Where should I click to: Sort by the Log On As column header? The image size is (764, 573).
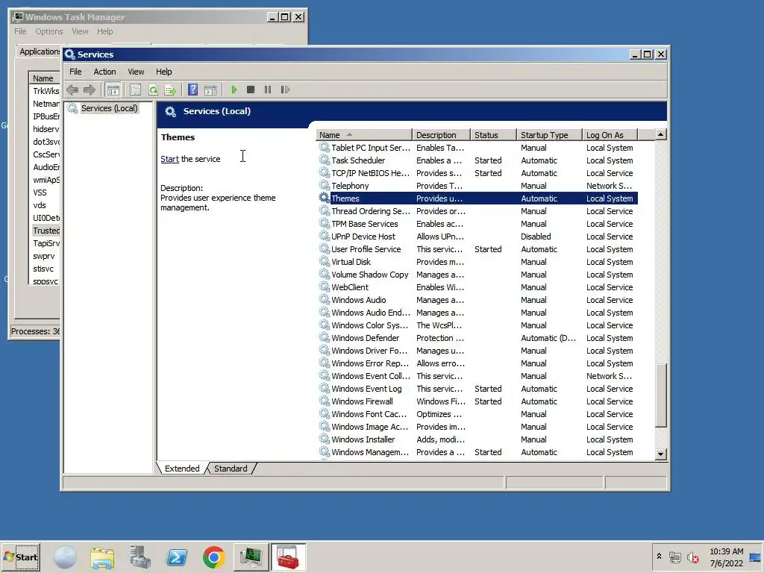[x=610, y=135]
